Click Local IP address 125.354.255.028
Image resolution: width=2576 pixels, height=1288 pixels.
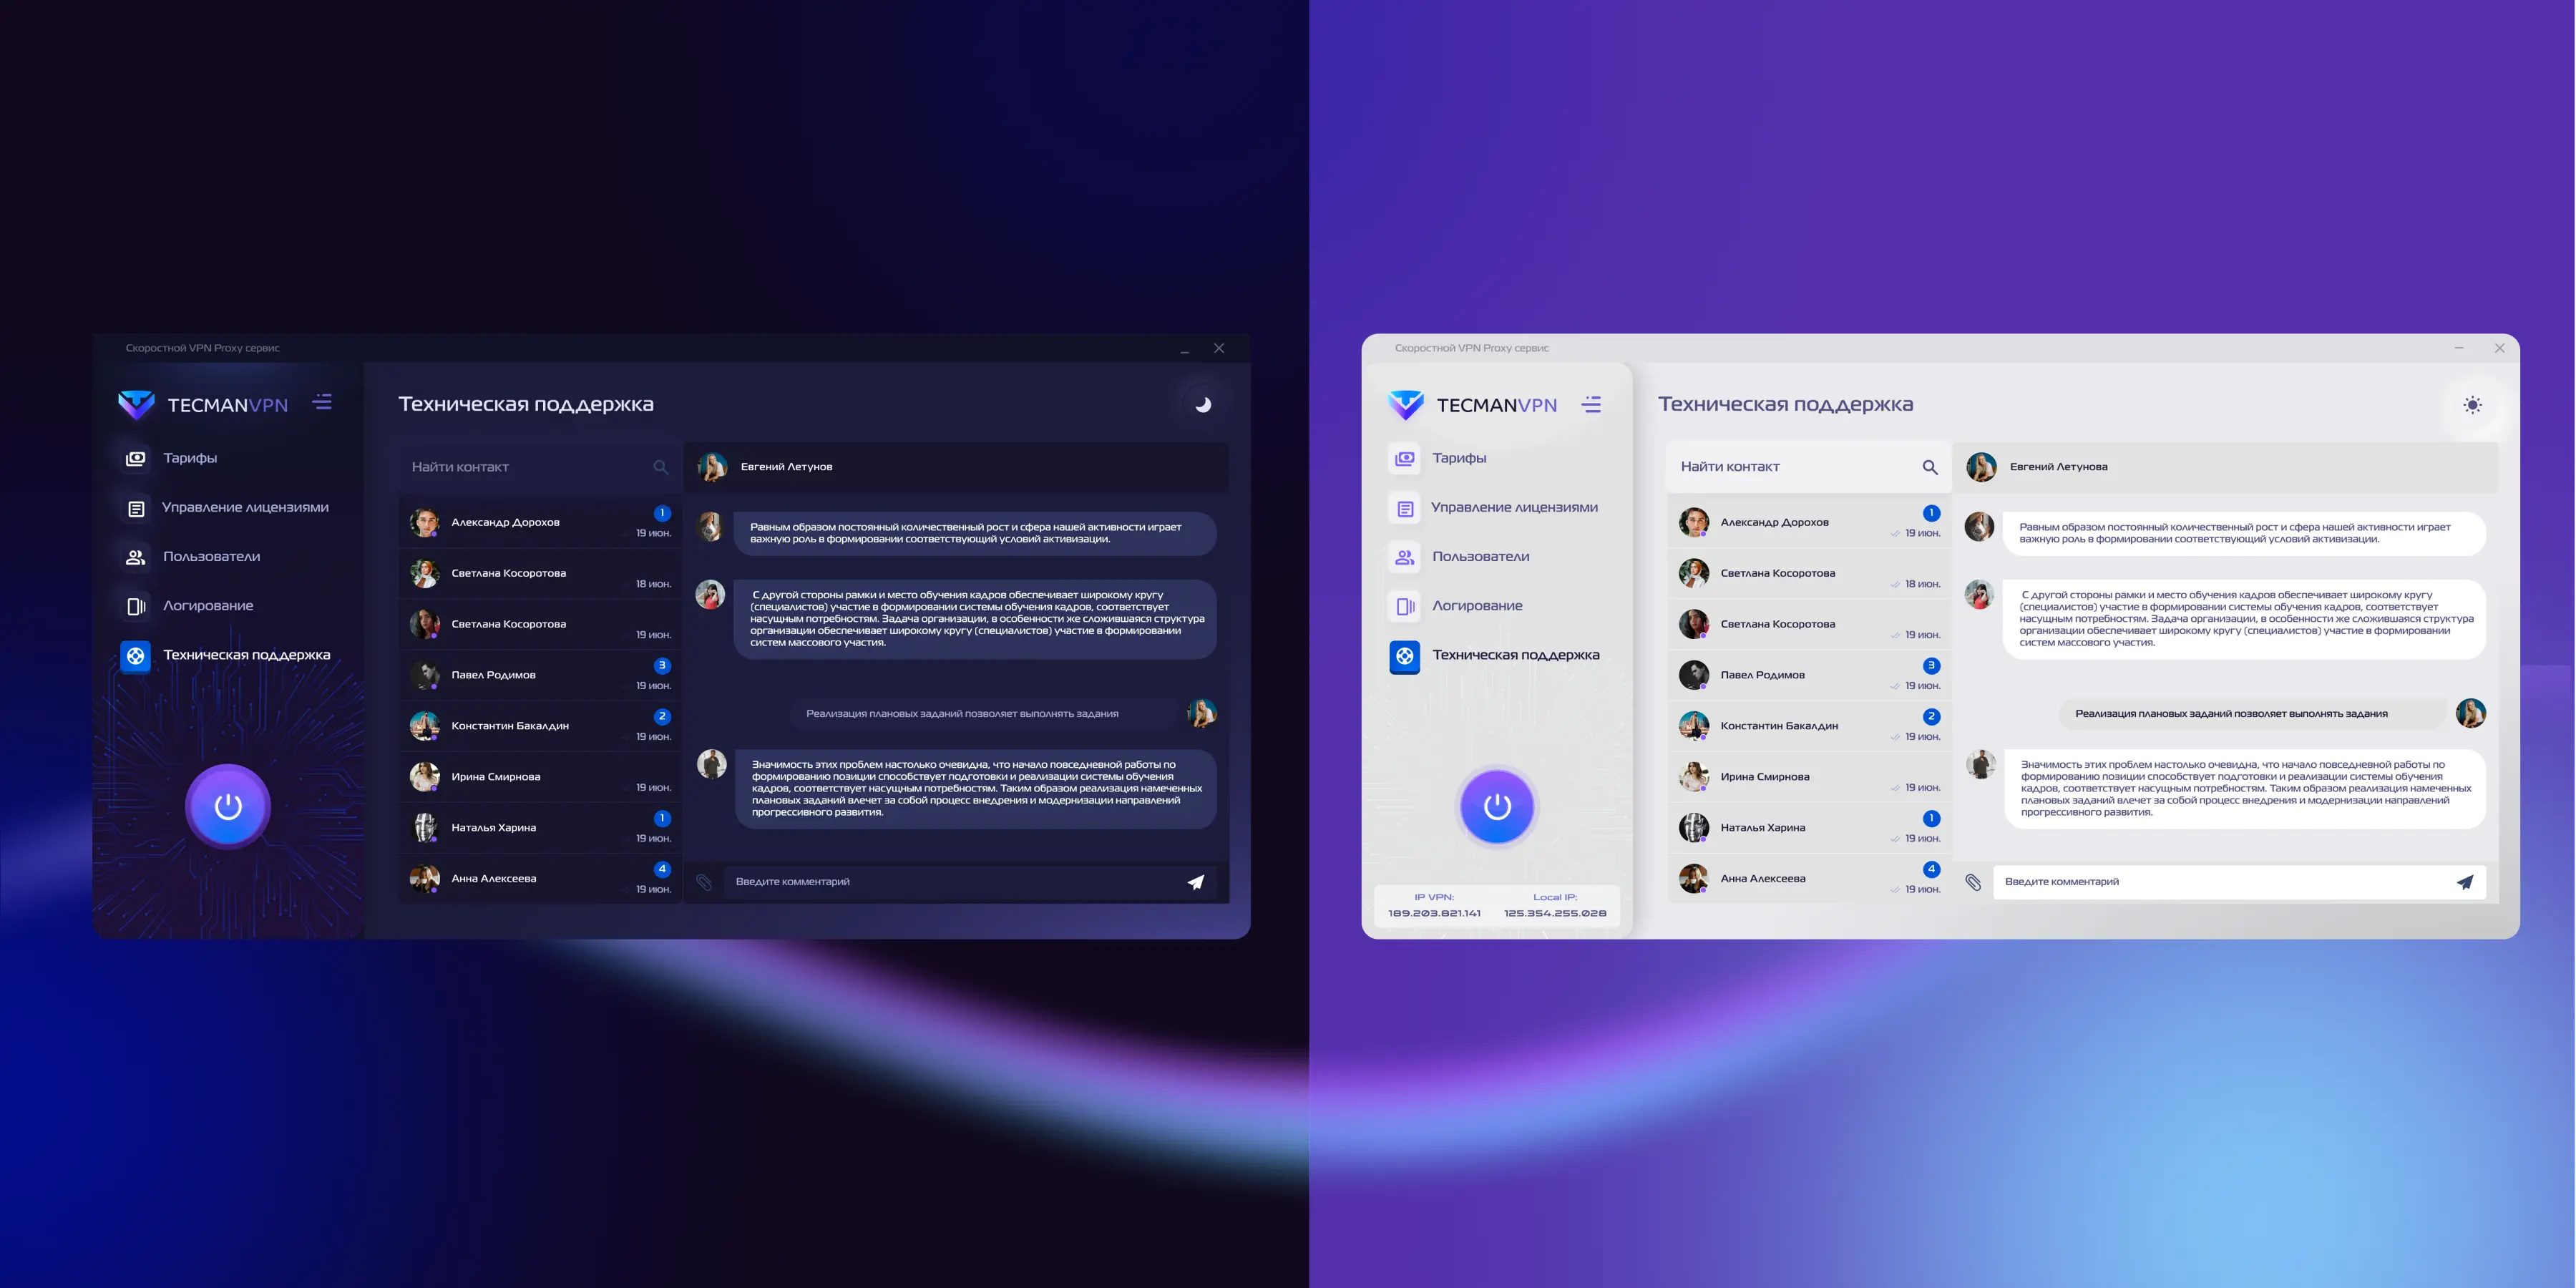[1555, 913]
